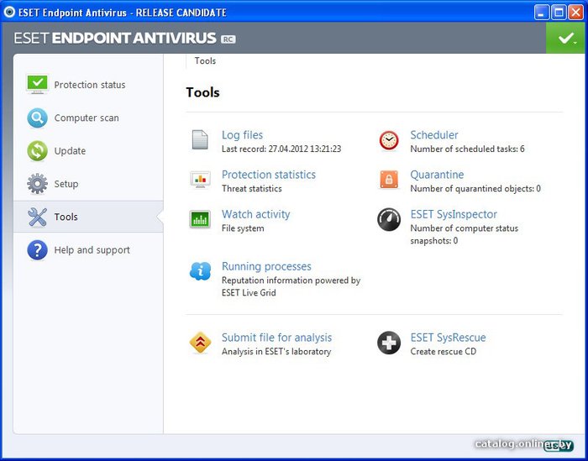Click the Tools breadcrumb label
The height and width of the screenshot is (461, 588).
205,61
